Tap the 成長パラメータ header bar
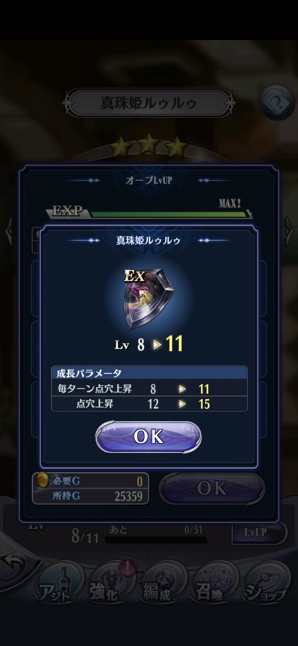 149,373
